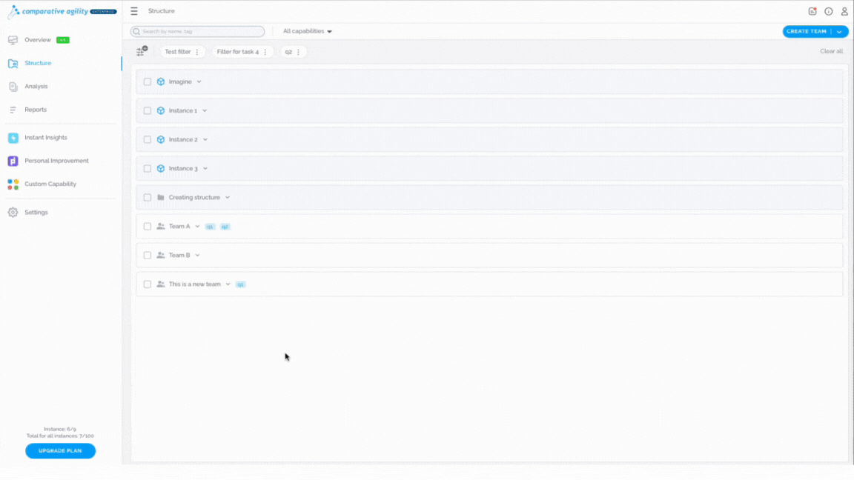Open Personal Improvement in sidebar
The width and height of the screenshot is (854, 480).
click(56, 161)
